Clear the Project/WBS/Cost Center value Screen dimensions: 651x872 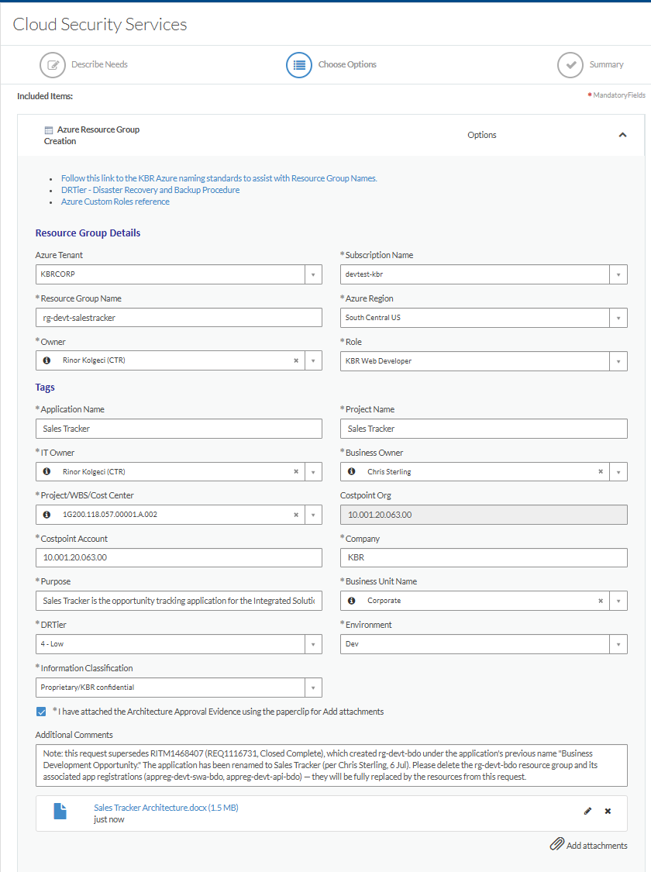(296, 515)
